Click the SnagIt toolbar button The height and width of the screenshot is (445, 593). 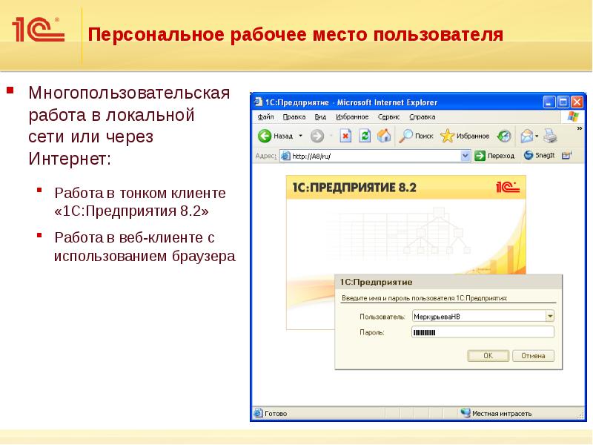(538, 156)
